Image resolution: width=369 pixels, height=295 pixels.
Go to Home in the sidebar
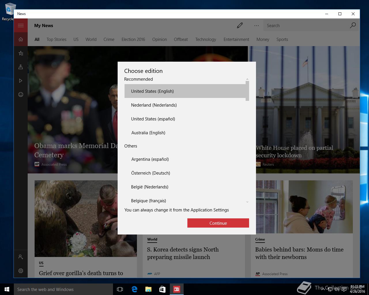tap(21, 39)
